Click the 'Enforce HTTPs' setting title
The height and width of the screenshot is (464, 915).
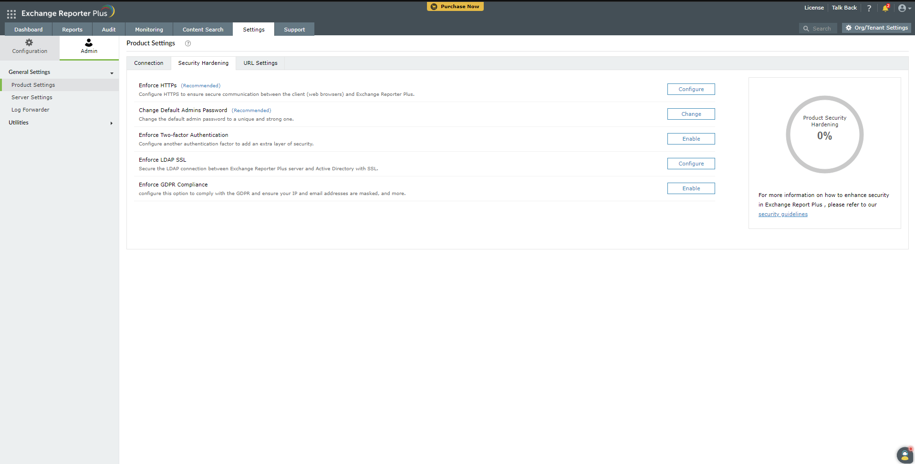click(x=158, y=85)
